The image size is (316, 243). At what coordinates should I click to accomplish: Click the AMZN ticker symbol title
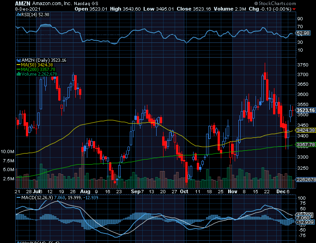coord(23,3)
